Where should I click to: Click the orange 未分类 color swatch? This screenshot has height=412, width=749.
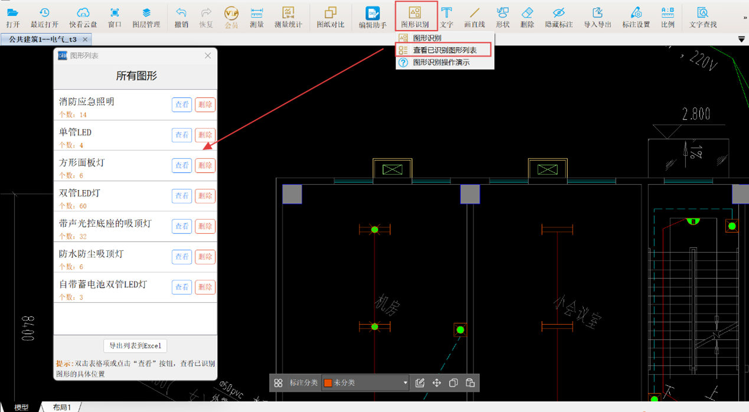pos(328,383)
